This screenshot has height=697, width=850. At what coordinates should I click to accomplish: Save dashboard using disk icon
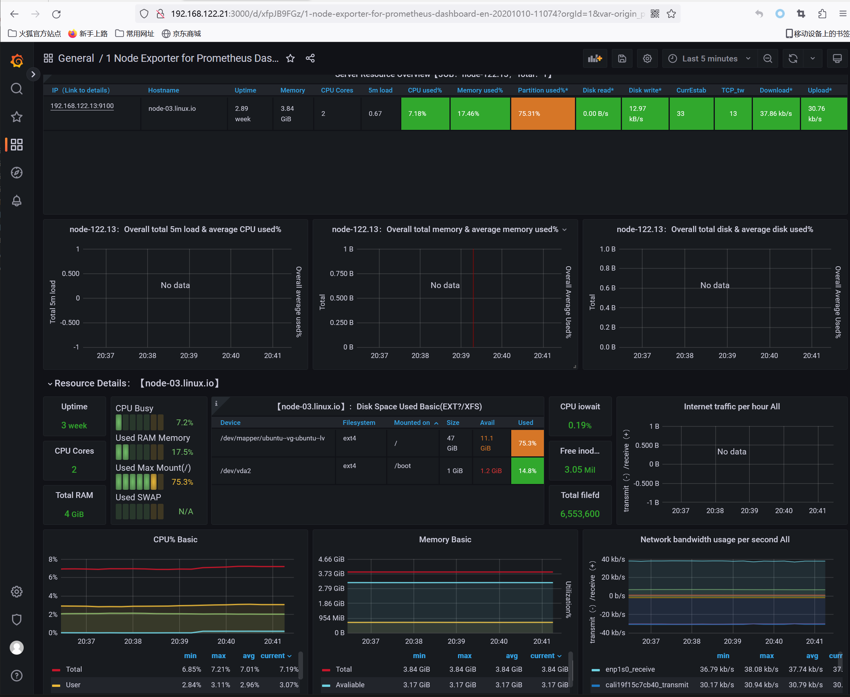(622, 59)
